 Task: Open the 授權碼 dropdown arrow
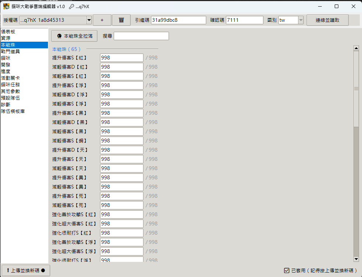89,20
